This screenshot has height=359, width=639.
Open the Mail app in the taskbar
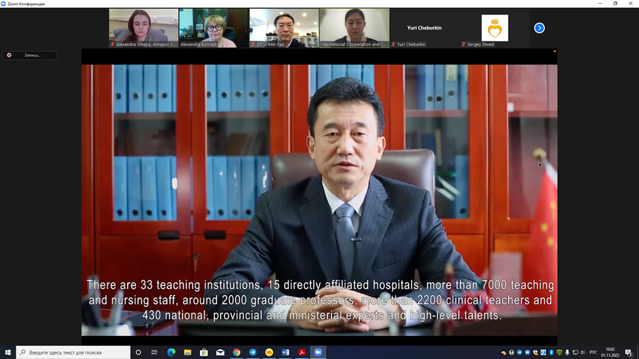pyautogui.click(x=220, y=352)
